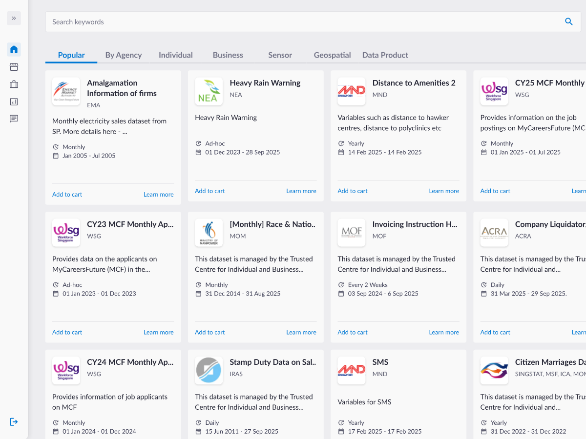
Task: Click the IRAS logo on Stamp Duty card
Action: 209,371
